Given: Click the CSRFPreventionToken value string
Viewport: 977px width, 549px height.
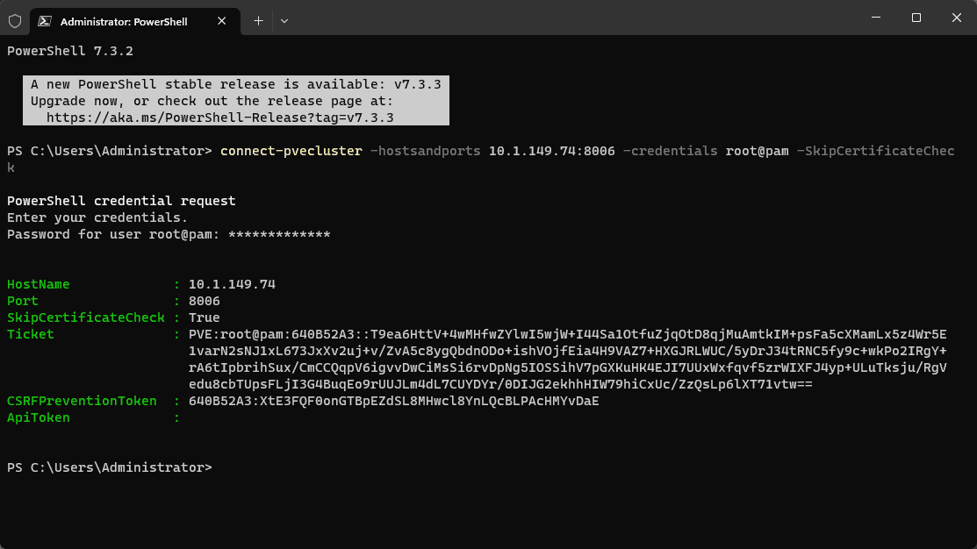Looking at the screenshot, I should (x=393, y=401).
